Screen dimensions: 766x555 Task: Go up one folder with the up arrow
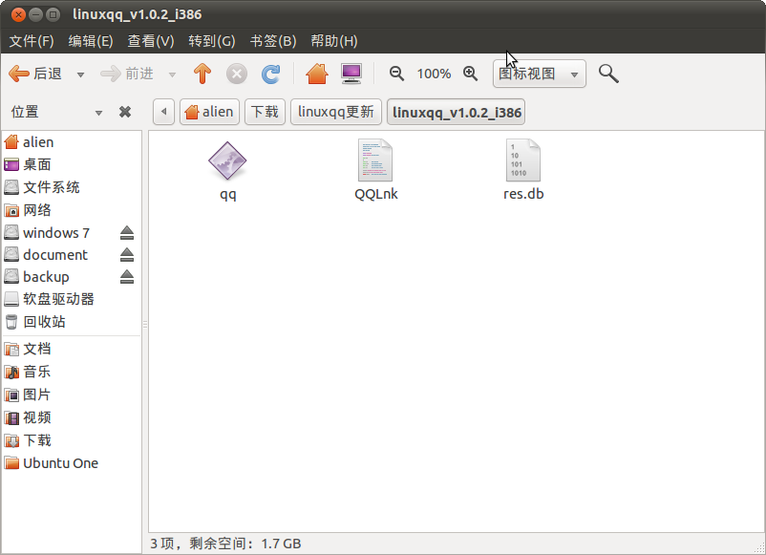pos(202,74)
